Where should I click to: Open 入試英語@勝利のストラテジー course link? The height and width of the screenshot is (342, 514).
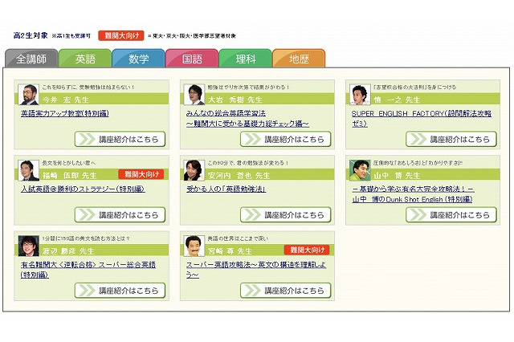pos(83,189)
